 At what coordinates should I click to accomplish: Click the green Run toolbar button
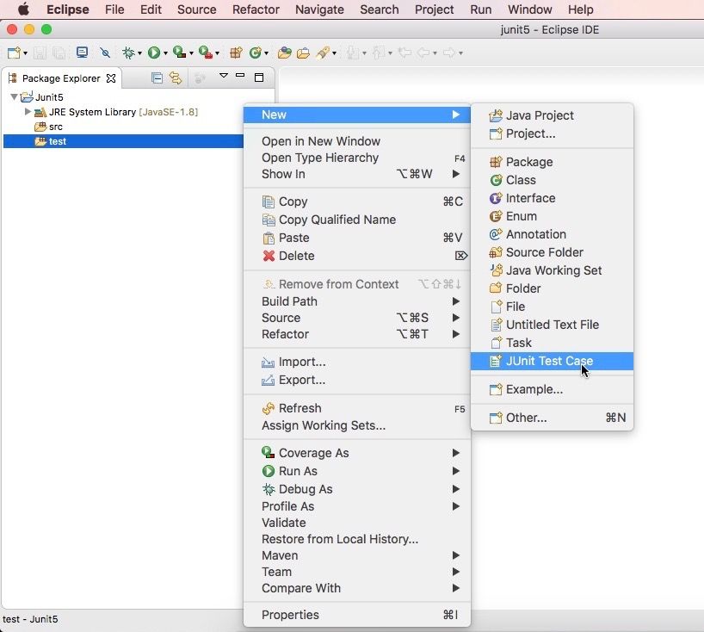[154, 53]
